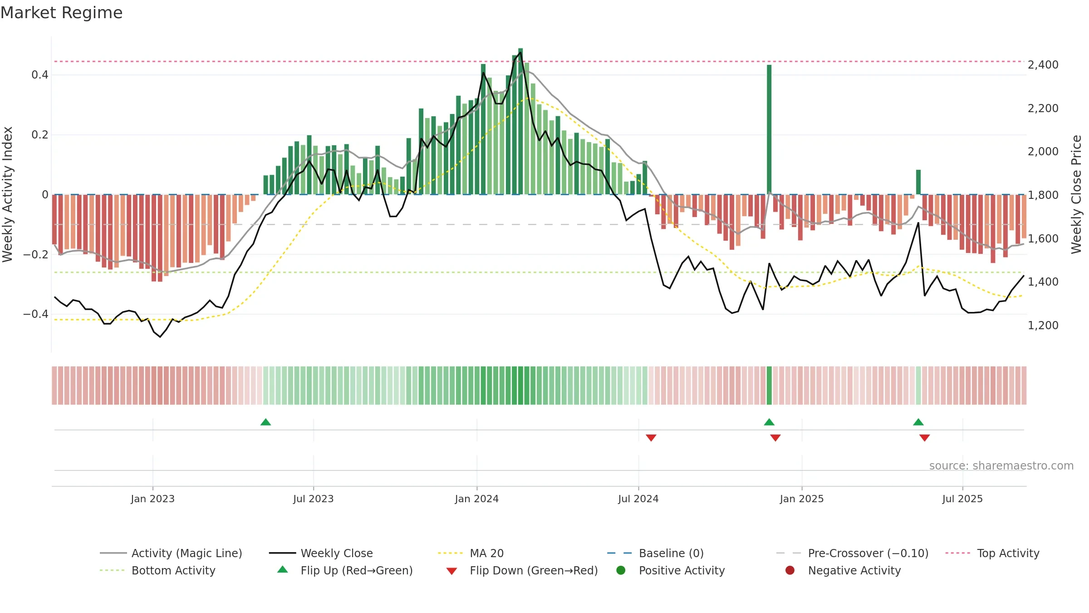Toggle the Activity (Magic Line) legend entry
Screen dimensions: 1089x613
click(171, 553)
